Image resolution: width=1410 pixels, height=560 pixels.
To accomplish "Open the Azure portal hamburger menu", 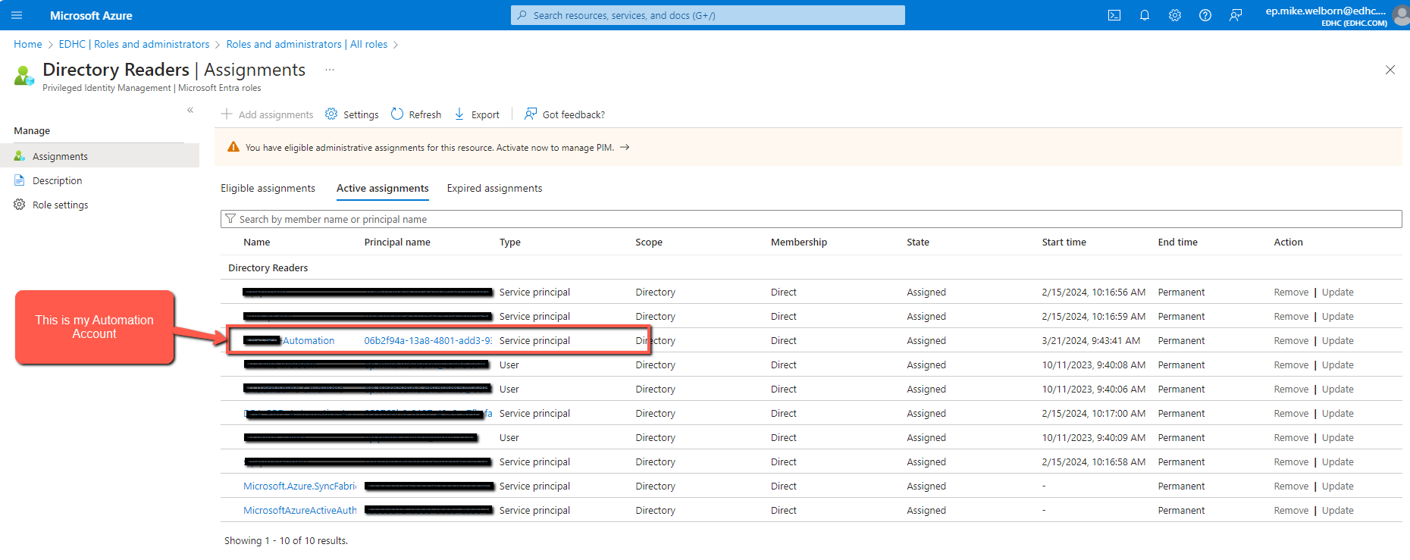I will click(x=17, y=15).
